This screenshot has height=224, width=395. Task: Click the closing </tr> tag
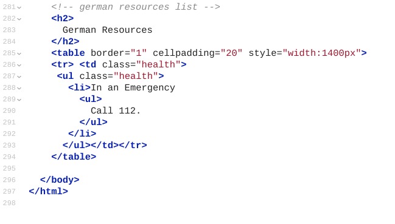133,146
